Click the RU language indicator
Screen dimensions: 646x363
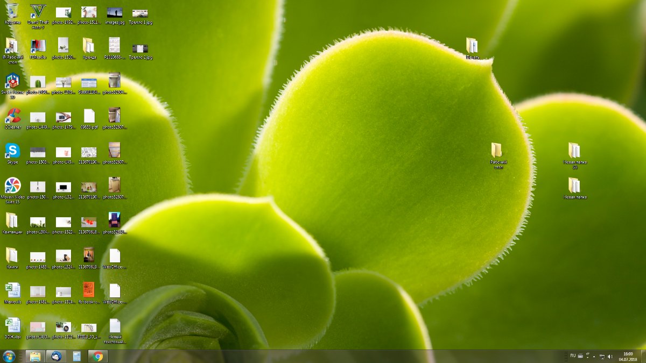[x=573, y=356]
